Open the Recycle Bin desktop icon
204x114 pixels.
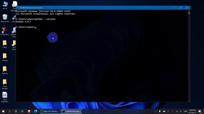coord(5,18)
